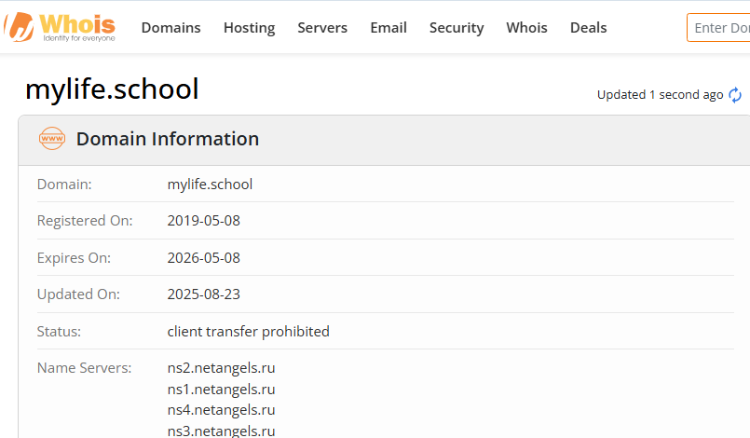Open the Domains menu
Viewport: 750px width, 438px height.
170,28
